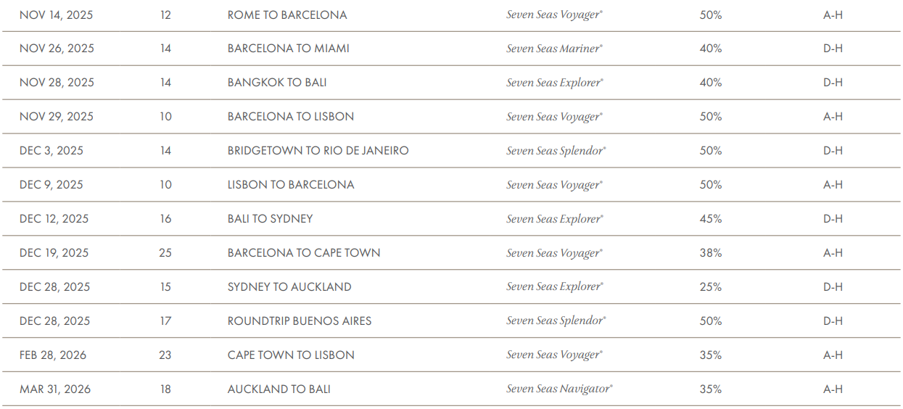Click the 25-night duration value
The height and width of the screenshot is (409, 903).
click(165, 253)
